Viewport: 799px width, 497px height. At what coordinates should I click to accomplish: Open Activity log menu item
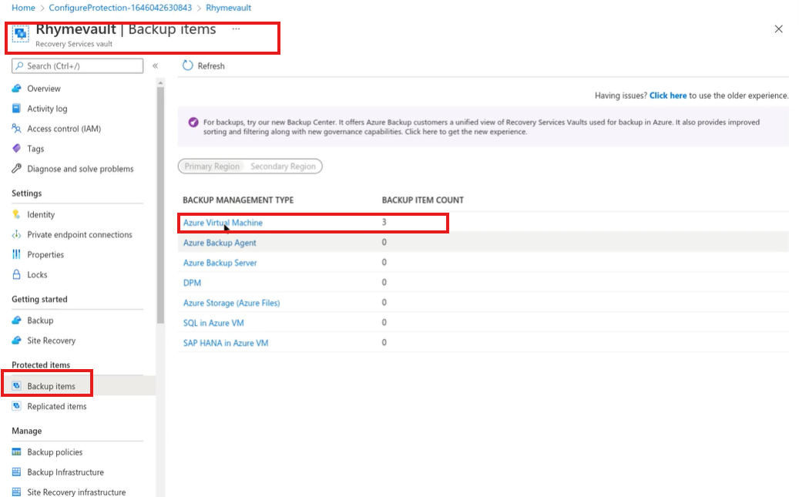coord(48,109)
